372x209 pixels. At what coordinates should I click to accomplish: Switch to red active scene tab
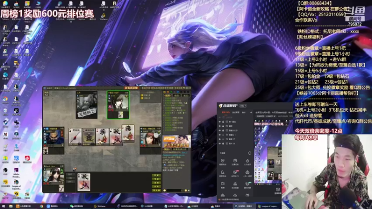point(226,112)
